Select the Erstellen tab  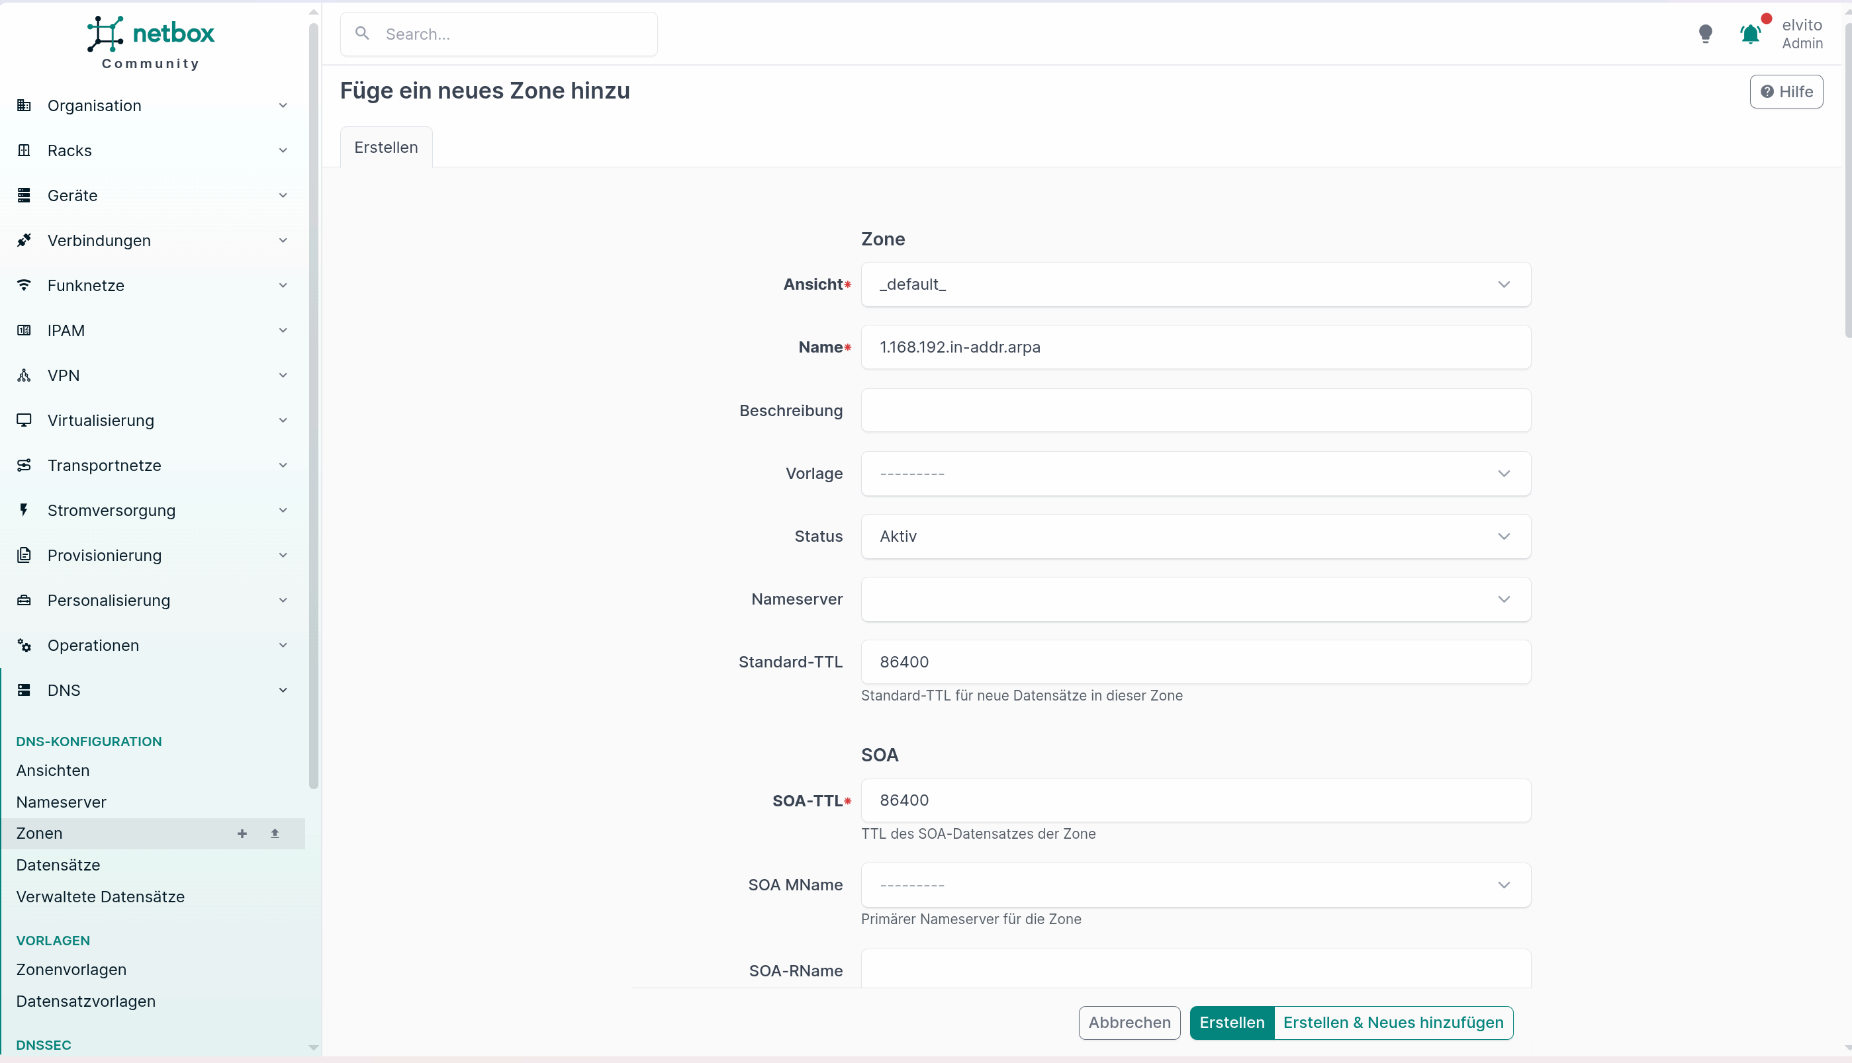(386, 148)
